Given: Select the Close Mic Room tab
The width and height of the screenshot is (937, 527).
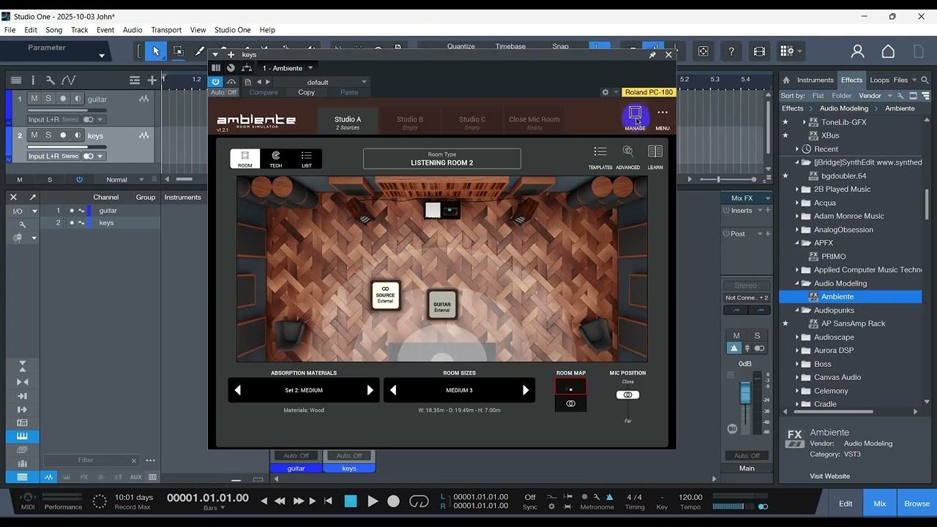Looking at the screenshot, I should pos(534,122).
